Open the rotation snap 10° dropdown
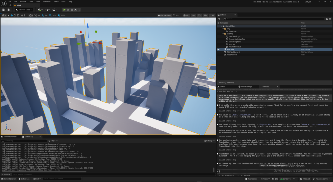333x182 pixels. click(54, 15)
